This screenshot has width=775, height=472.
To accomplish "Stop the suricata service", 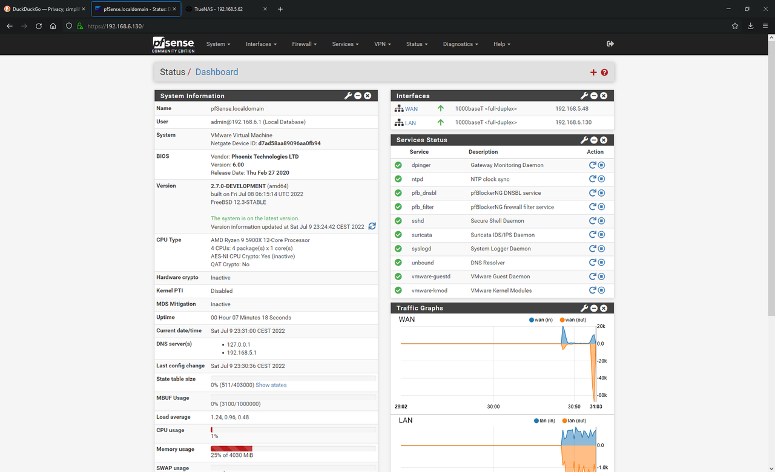I will click(601, 235).
